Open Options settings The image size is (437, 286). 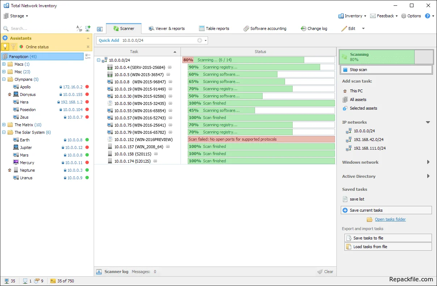tap(411, 16)
